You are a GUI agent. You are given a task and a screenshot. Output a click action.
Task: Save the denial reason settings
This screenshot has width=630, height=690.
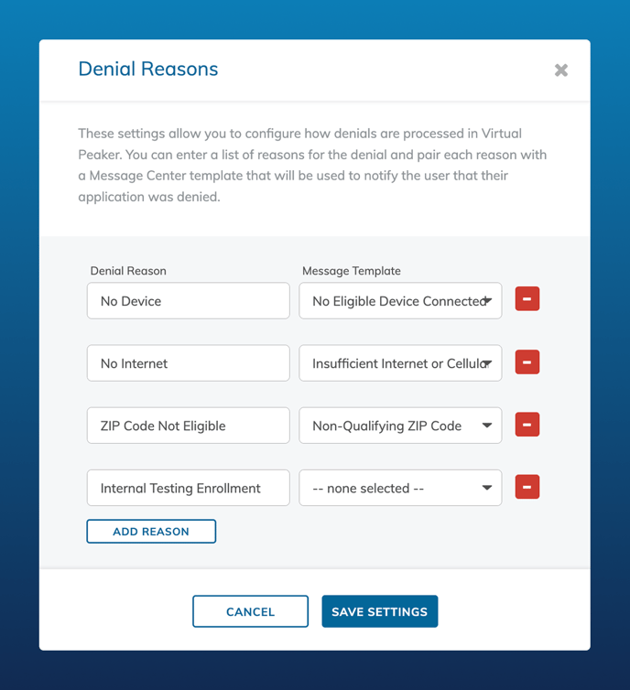(379, 611)
